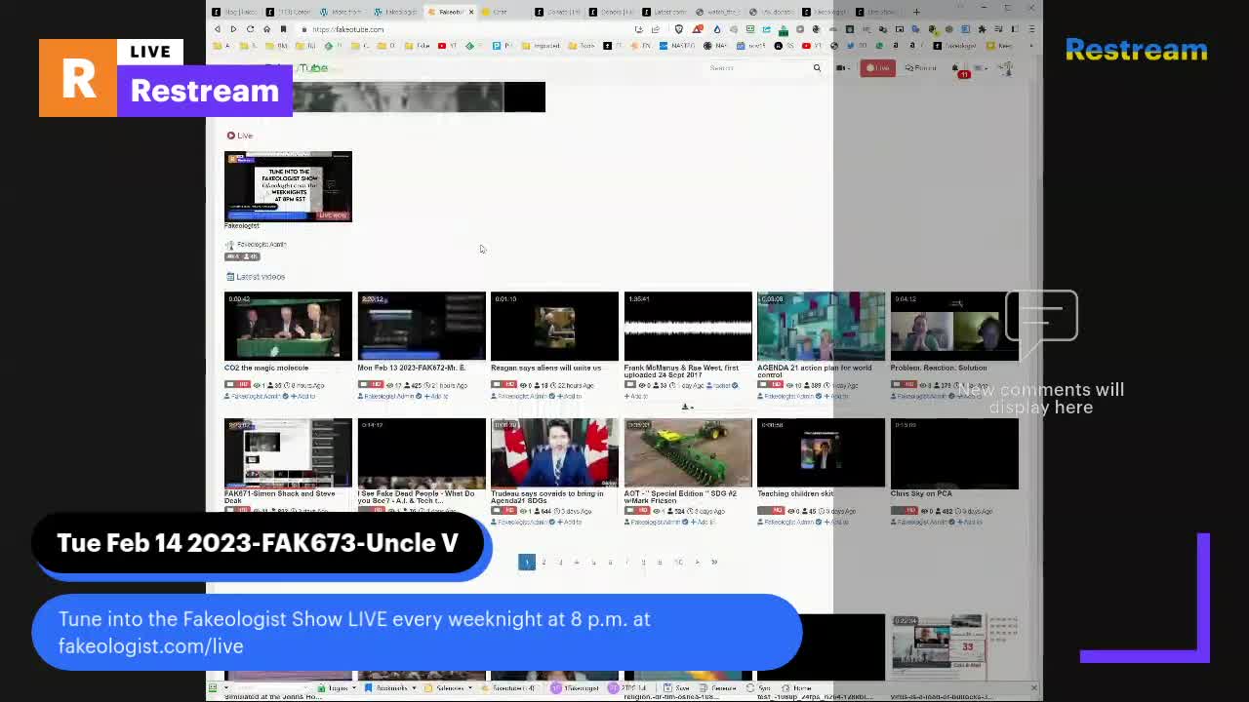Play FAK671-Simon Shack and Steve Doak video
The width and height of the screenshot is (1249, 702).
pyautogui.click(x=288, y=453)
